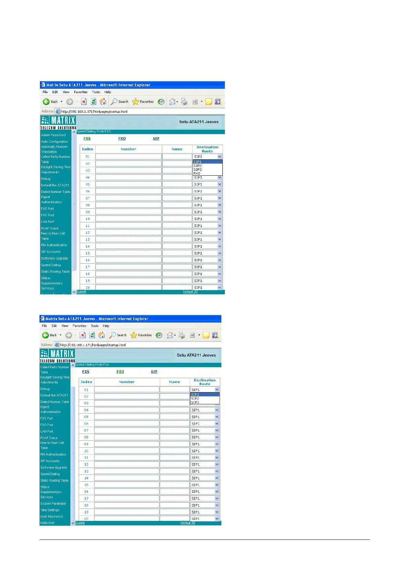Click Submit link in lower window
The height and width of the screenshot is (579, 409).
[x=80, y=523]
